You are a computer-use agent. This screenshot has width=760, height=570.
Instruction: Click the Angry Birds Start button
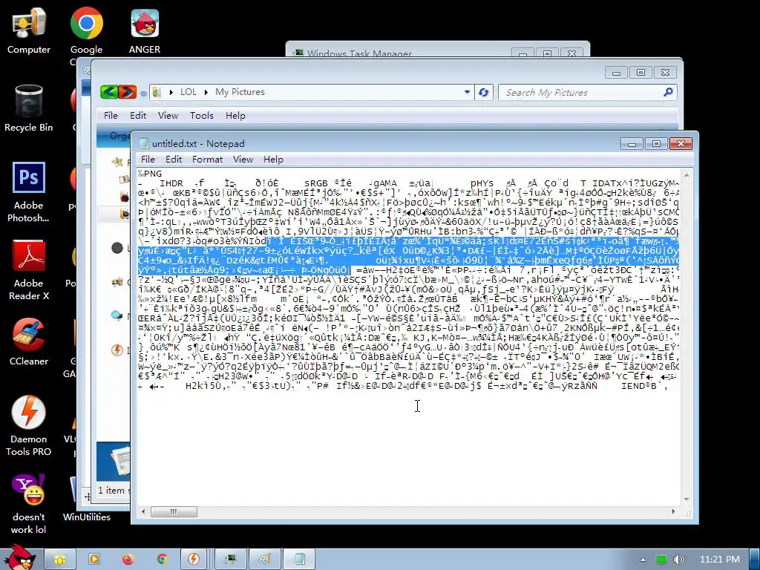coord(20,557)
